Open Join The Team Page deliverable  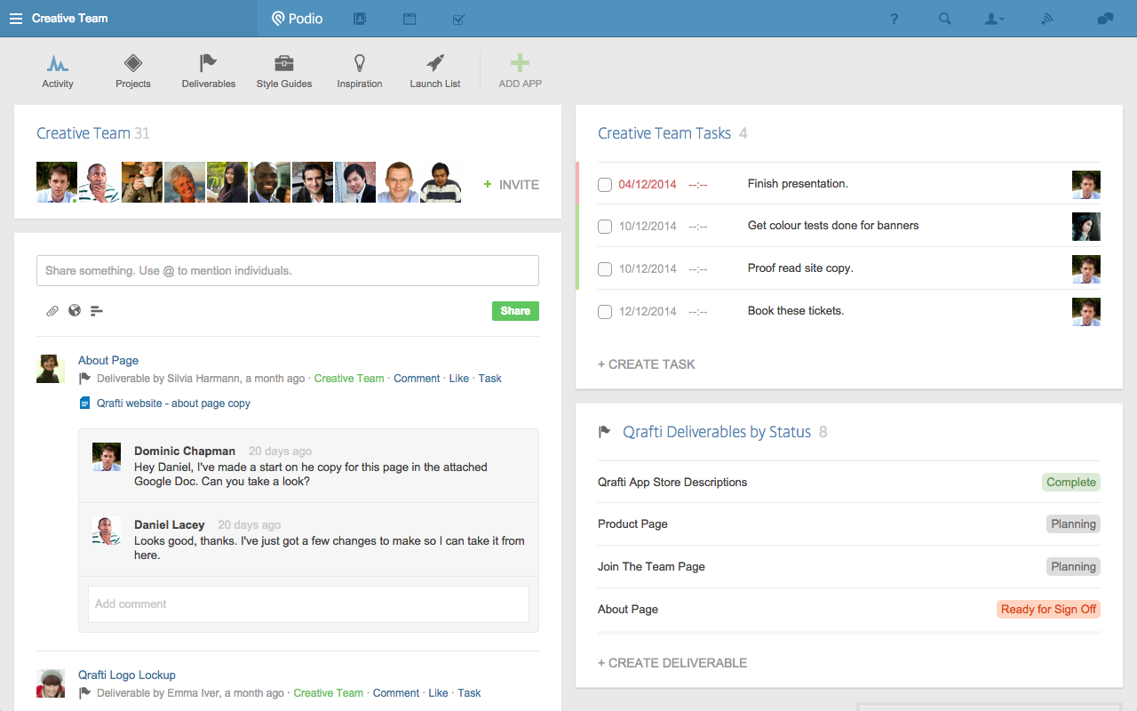pos(849,567)
